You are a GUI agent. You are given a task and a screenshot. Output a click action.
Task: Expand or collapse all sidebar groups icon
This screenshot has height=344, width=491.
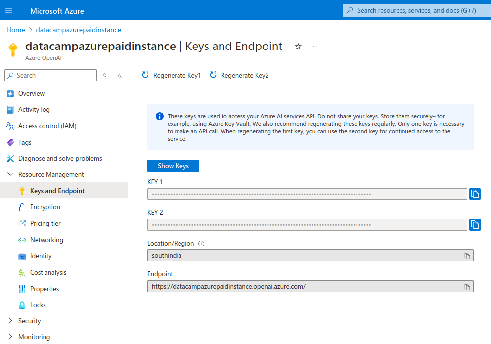tap(105, 75)
